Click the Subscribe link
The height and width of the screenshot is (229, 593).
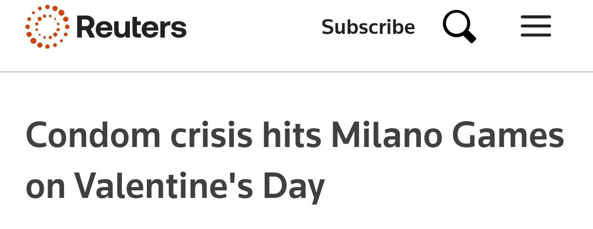(x=368, y=27)
